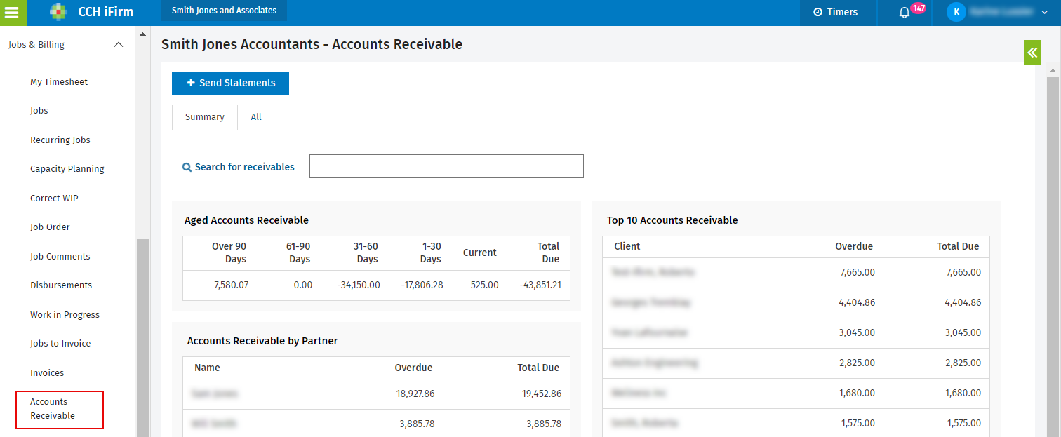Click the partner overdue amount 18,927.86

click(415, 394)
